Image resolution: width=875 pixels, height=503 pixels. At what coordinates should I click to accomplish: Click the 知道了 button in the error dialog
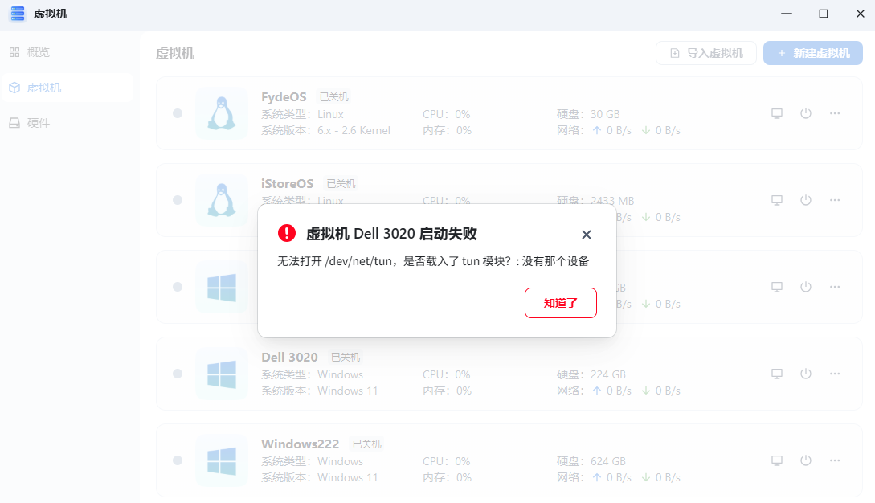(560, 303)
